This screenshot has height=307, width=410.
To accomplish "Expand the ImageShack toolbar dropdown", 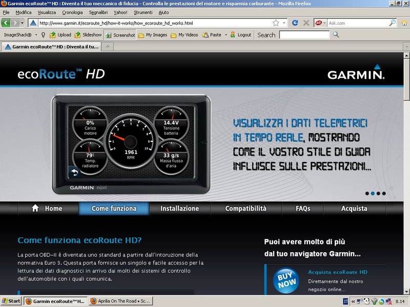I will pyautogui.click(x=36, y=35).
